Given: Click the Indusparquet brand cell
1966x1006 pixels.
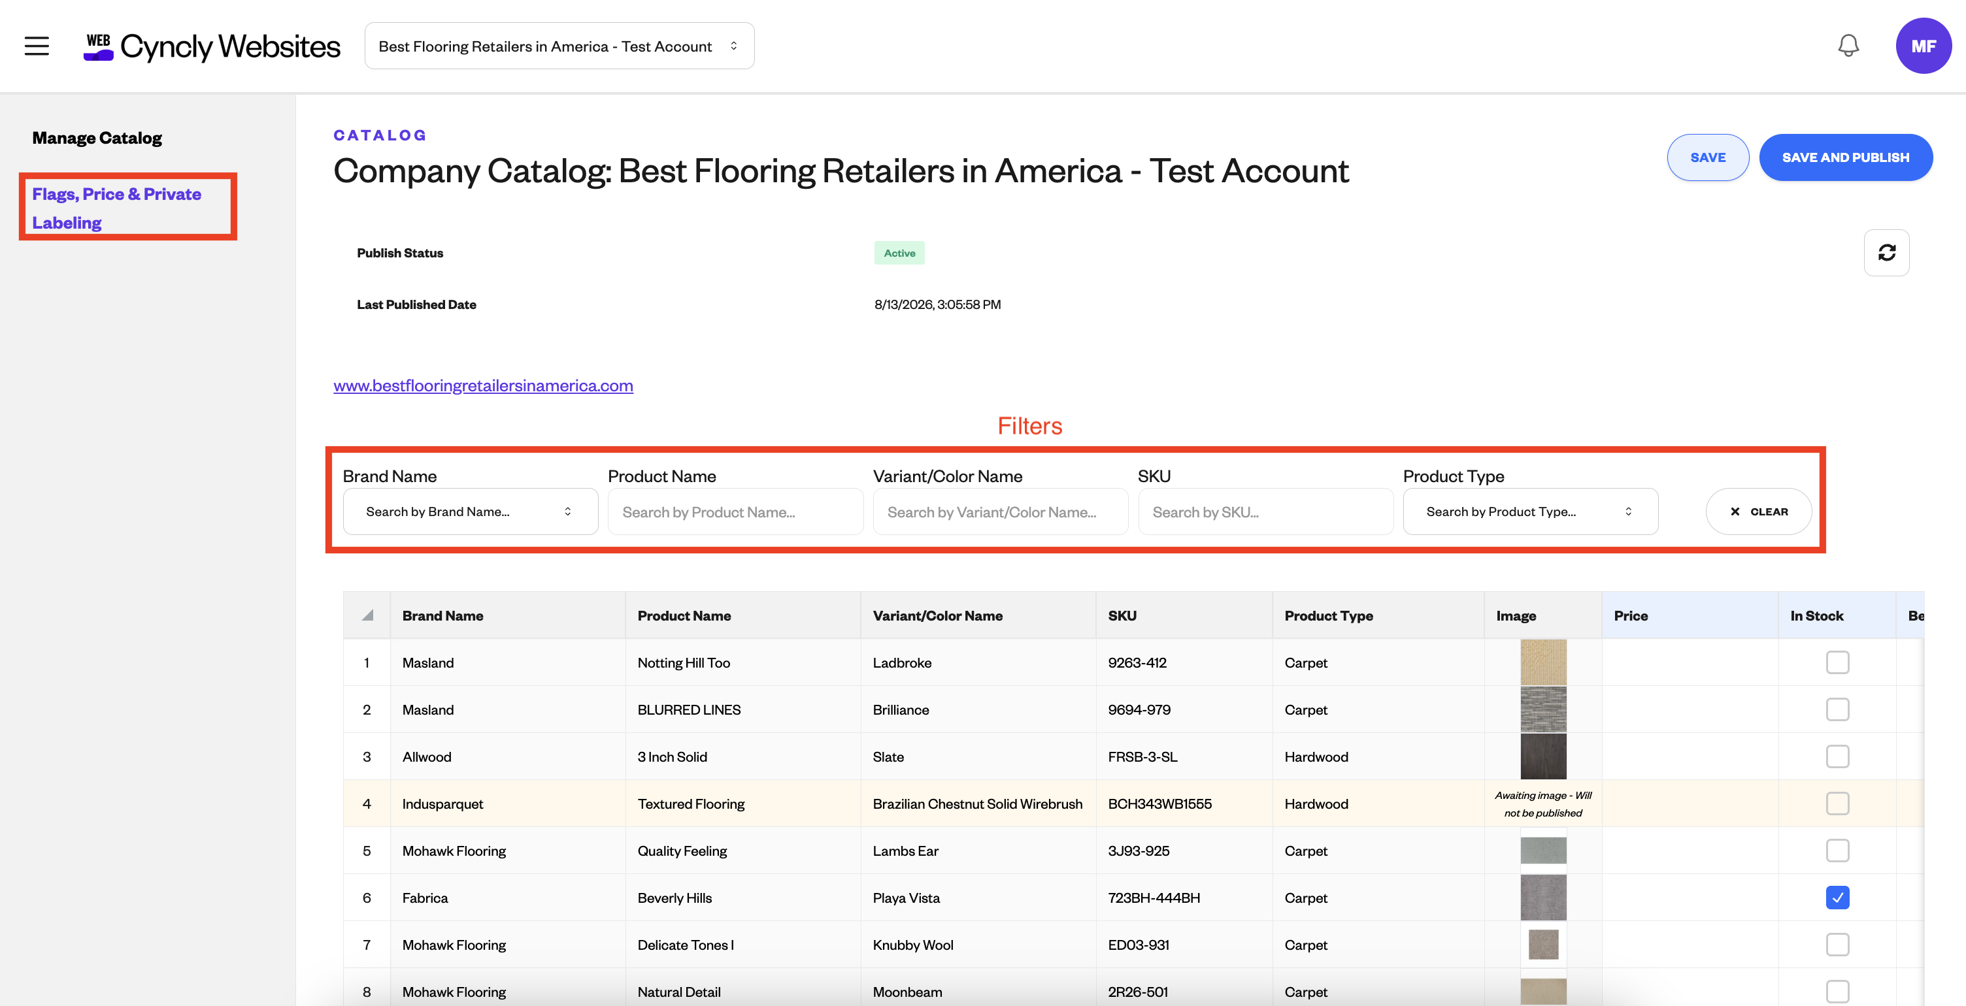Looking at the screenshot, I should (508, 804).
